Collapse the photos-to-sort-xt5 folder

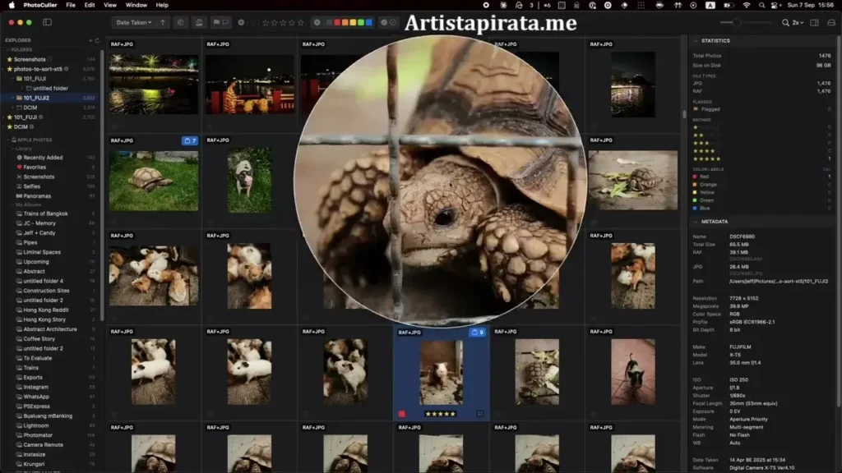tap(4, 69)
